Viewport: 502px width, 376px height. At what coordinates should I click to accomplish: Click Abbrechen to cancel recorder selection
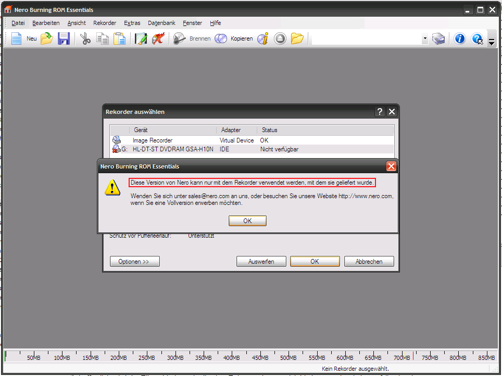369,261
